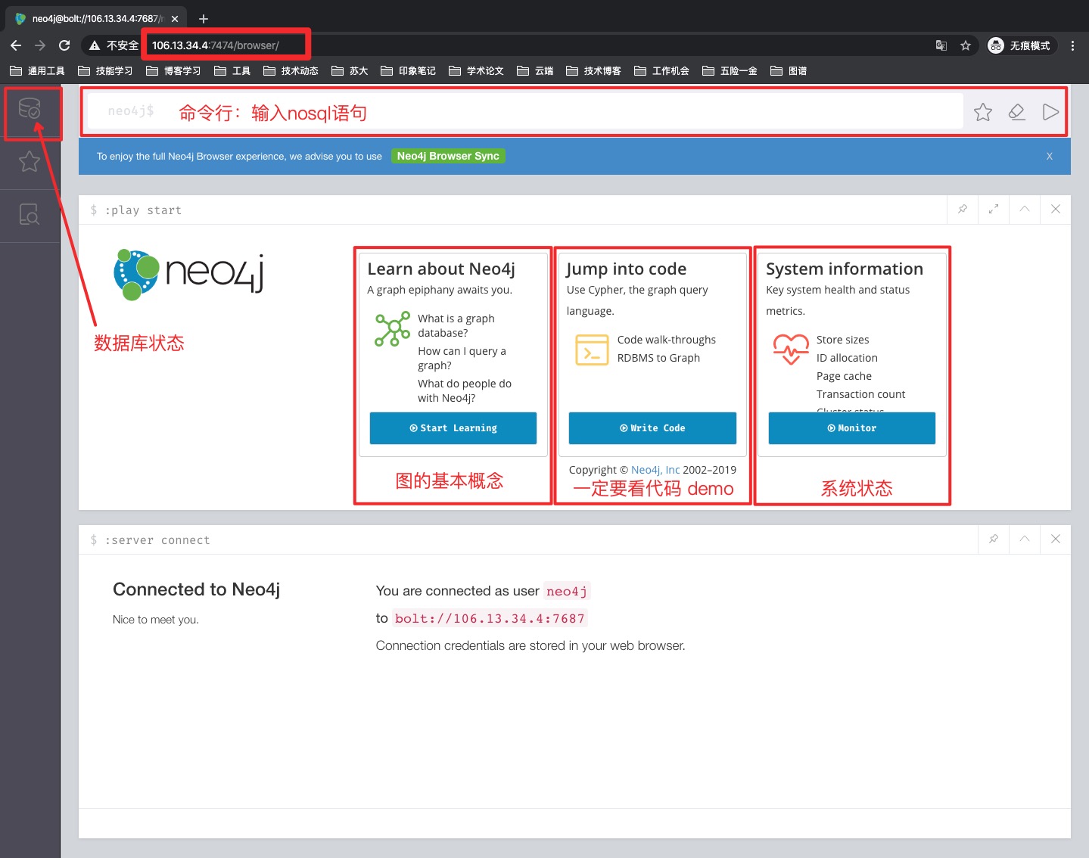The image size is (1089, 858).
Task: Pin the :play start frame
Action: (963, 209)
